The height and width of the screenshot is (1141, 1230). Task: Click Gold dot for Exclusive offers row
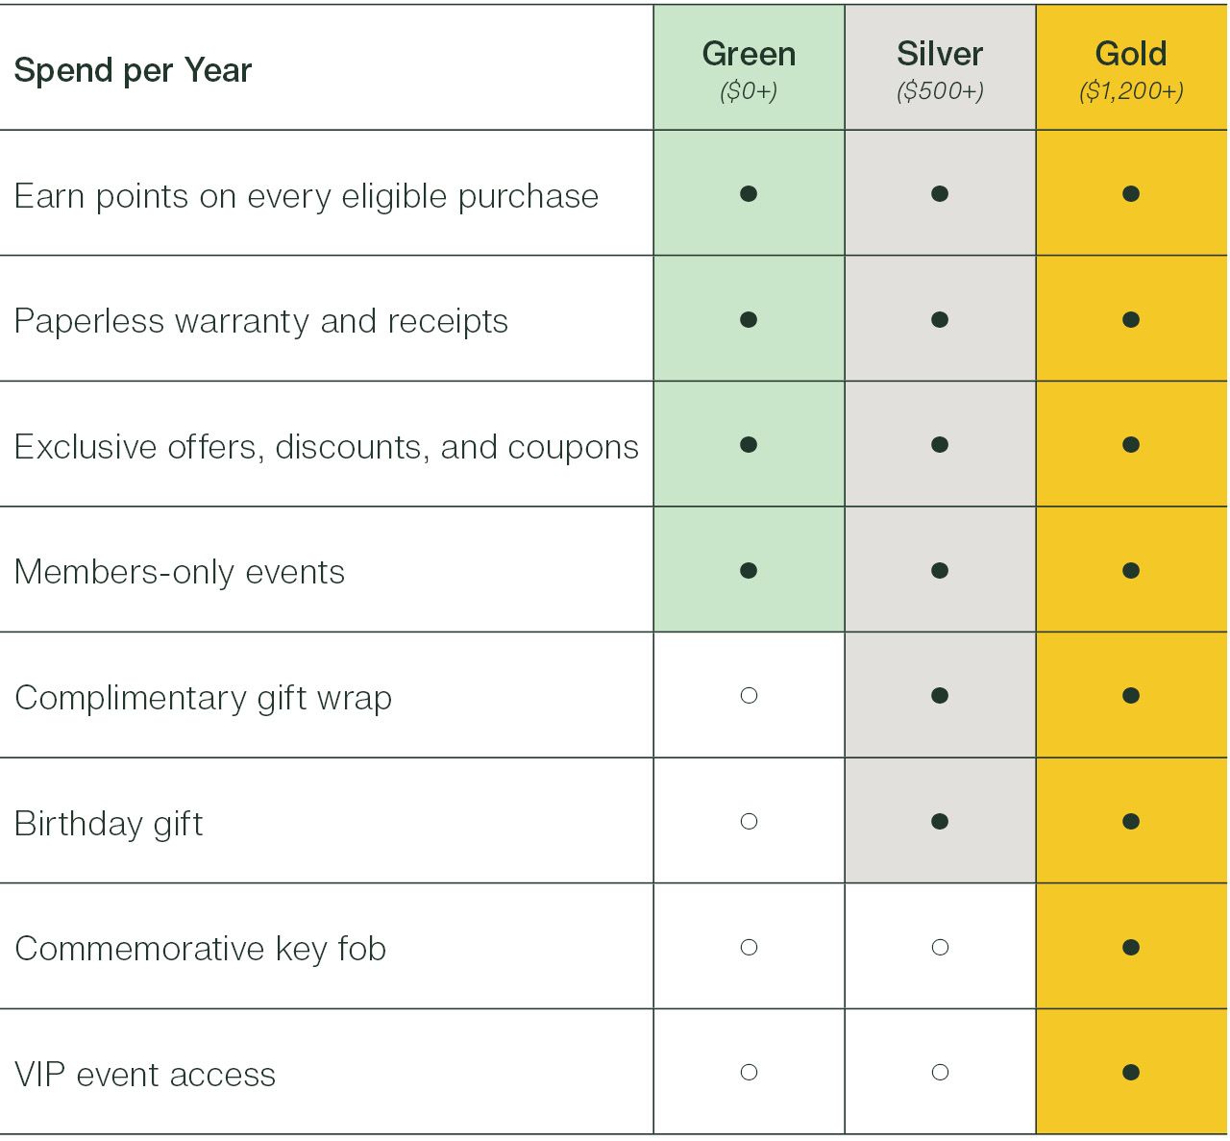pos(1131,445)
